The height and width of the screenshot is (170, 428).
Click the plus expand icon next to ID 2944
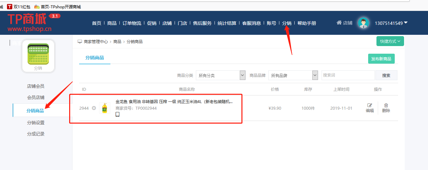click(x=94, y=108)
